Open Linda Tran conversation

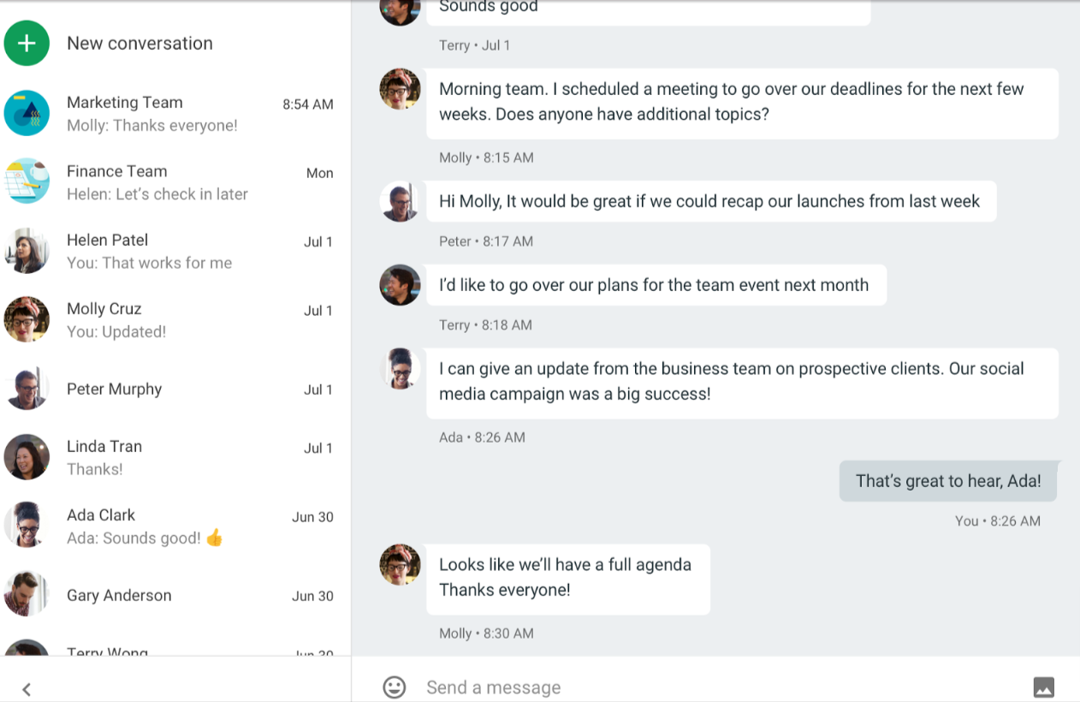tap(171, 457)
